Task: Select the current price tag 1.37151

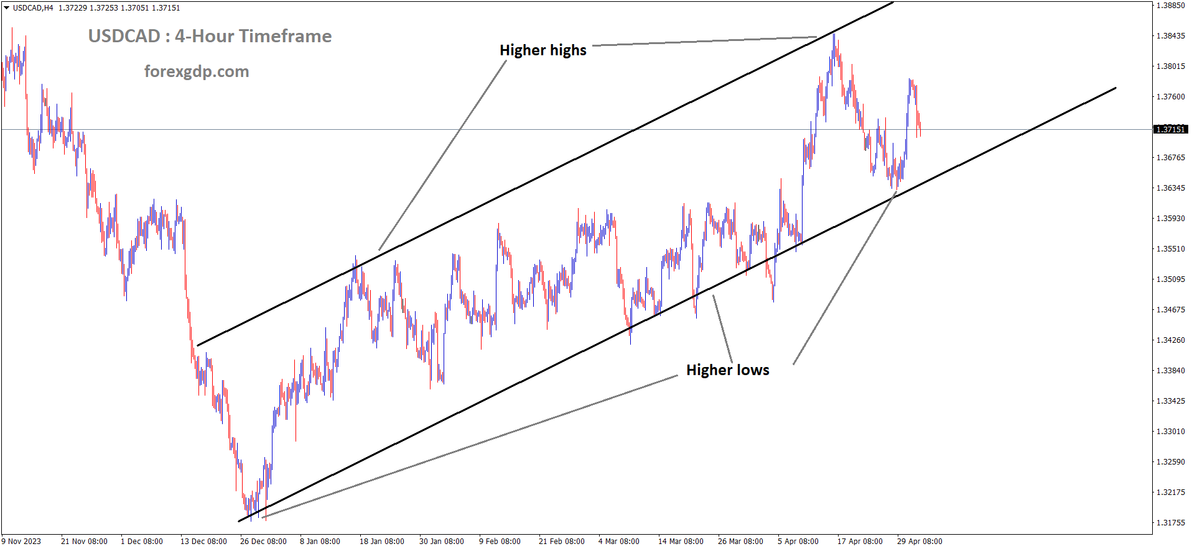Action: pyautogui.click(x=1171, y=129)
